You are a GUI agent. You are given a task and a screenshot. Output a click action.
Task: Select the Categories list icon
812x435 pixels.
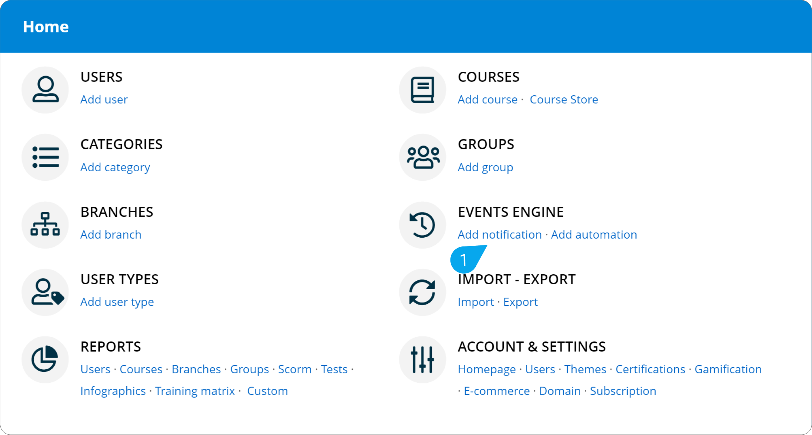(x=45, y=157)
